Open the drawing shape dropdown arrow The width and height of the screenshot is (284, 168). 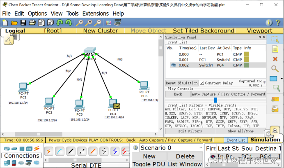pos(282,79)
